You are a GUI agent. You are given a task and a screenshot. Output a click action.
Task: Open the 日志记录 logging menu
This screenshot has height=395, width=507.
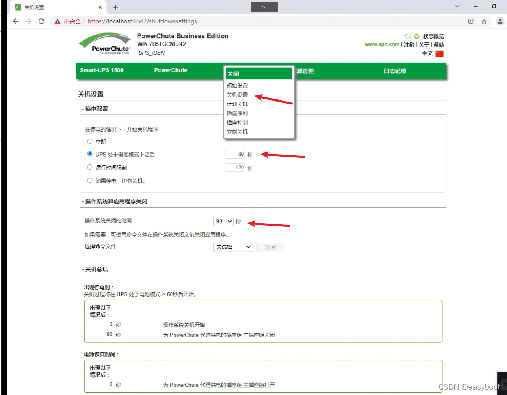click(395, 71)
